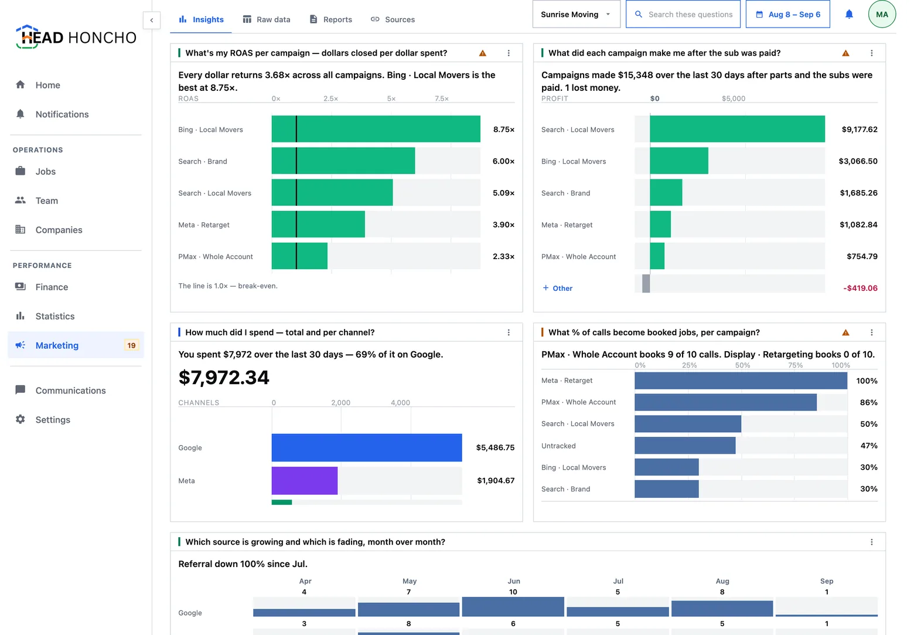The height and width of the screenshot is (635, 914).
Task: Switch to the Reports tab
Action: point(331,19)
